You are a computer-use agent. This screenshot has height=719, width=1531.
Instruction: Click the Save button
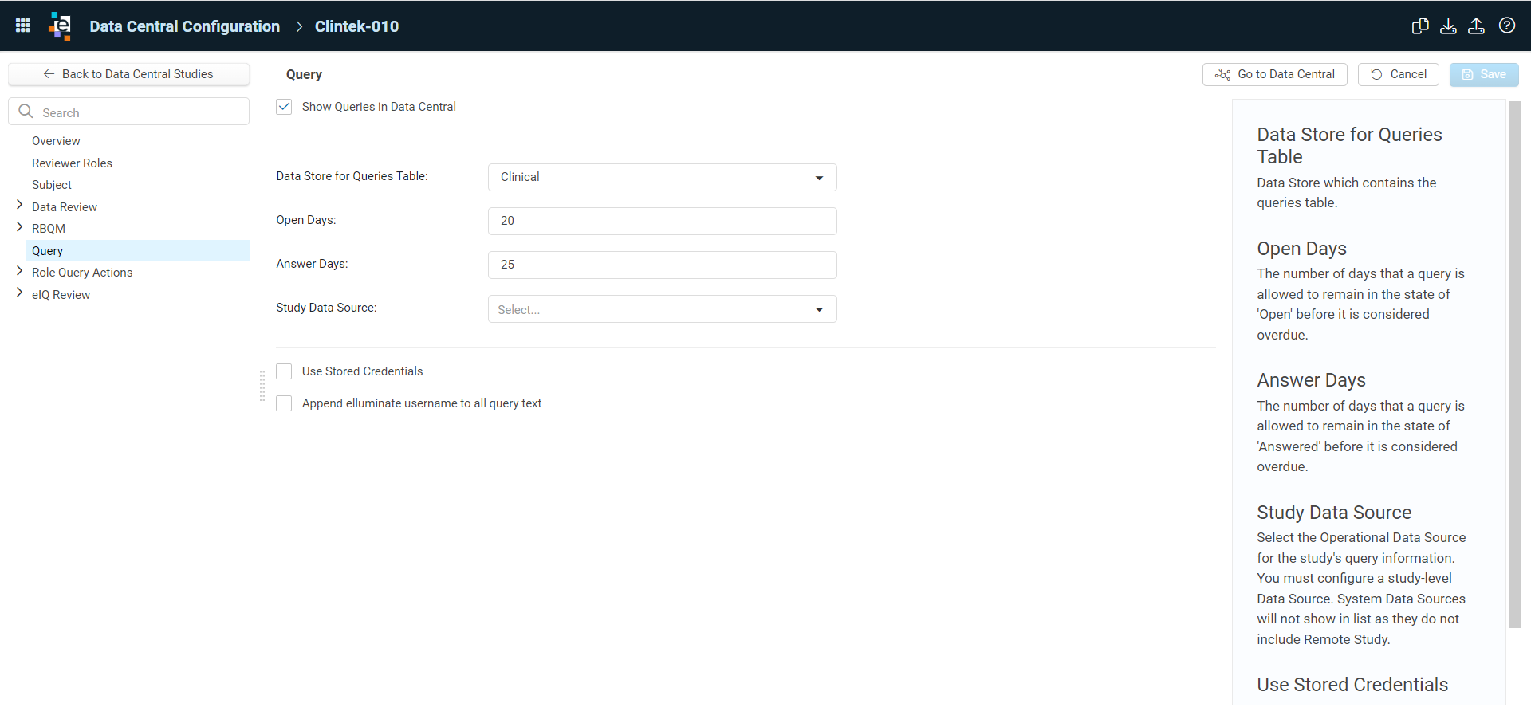coord(1484,74)
